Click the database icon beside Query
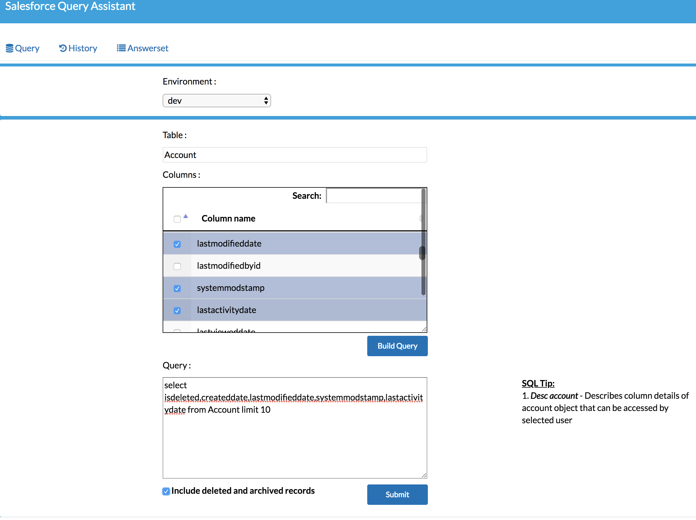The height and width of the screenshot is (520, 696). pos(9,48)
